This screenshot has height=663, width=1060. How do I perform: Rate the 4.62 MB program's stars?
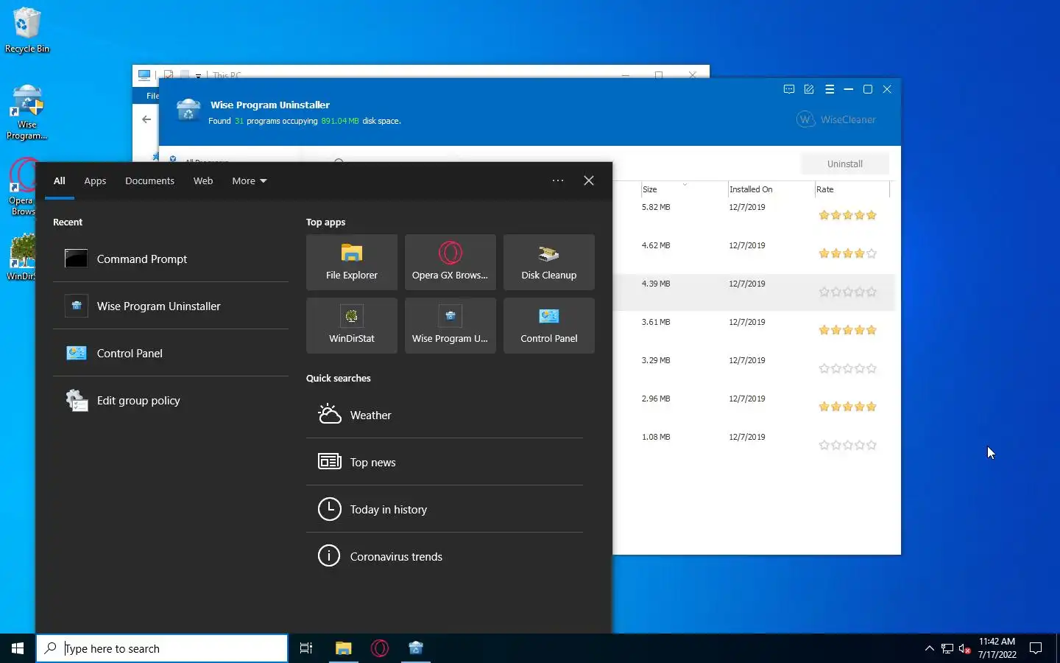point(847,253)
